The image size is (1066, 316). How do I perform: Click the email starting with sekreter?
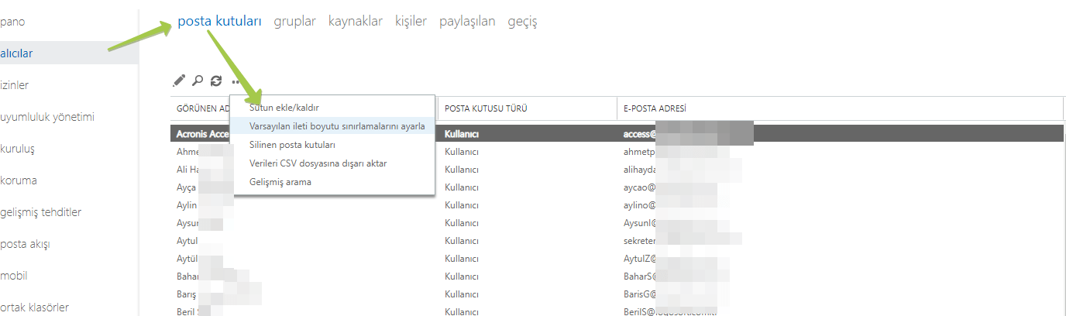pyautogui.click(x=641, y=241)
